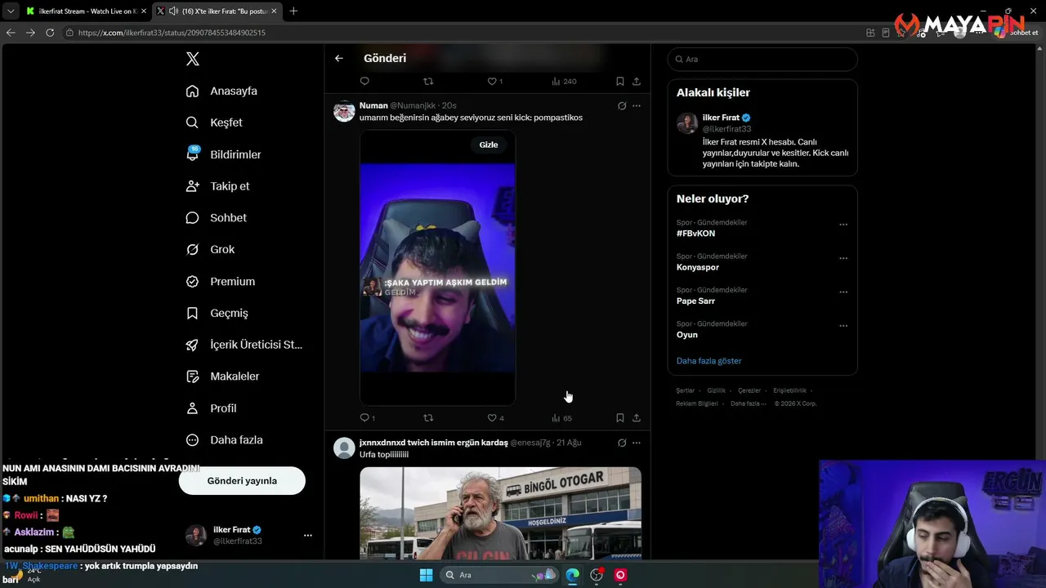Image resolution: width=1046 pixels, height=588 pixels.
Task: Open Geçmiş bookmarks item
Action: (217, 313)
